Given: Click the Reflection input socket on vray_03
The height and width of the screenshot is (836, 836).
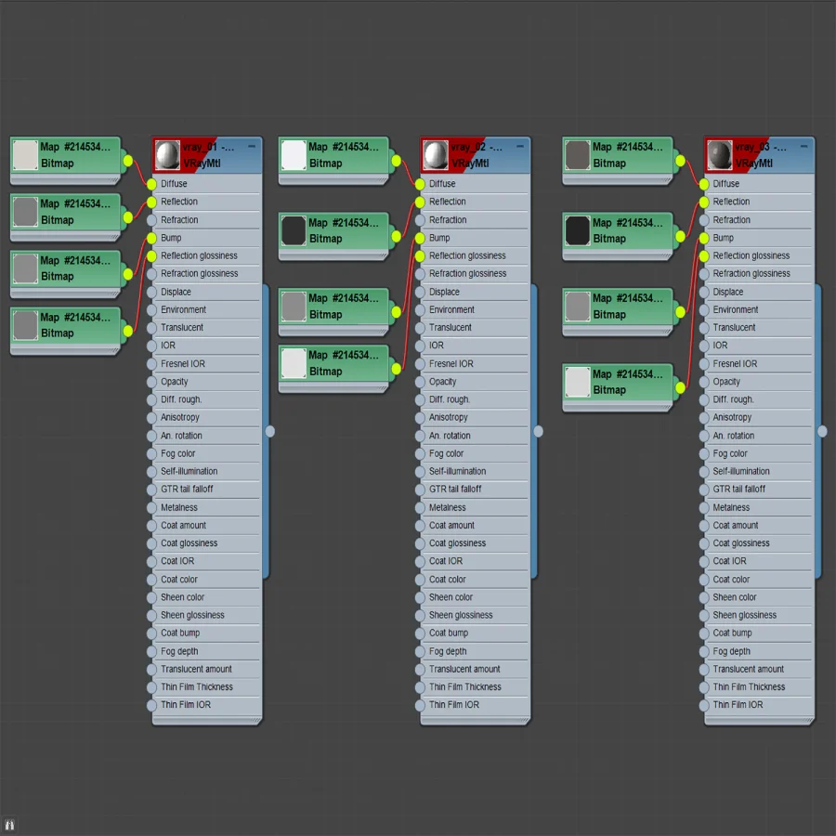Looking at the screenshot, I should click(704, 202).
